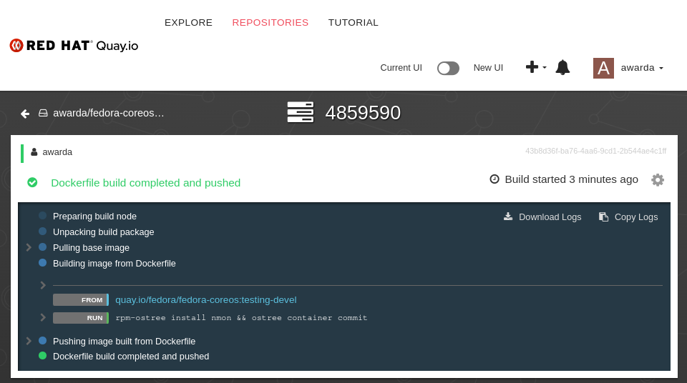
Task: Click the rpm-ostree install nmon command text
Action: [241, 318]
